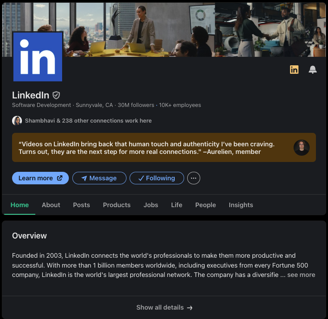Click the verified shield badge beside LinkedIn
Screen dimensions: 328x319
click(56, 95)
